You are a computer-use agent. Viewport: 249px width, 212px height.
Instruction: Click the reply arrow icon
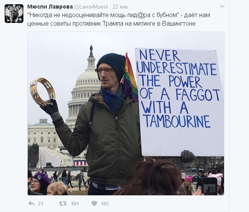click(x=31, y=203)
